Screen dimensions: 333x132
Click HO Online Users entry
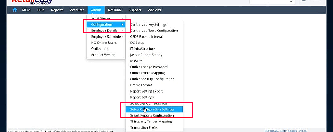coord(104,43)
